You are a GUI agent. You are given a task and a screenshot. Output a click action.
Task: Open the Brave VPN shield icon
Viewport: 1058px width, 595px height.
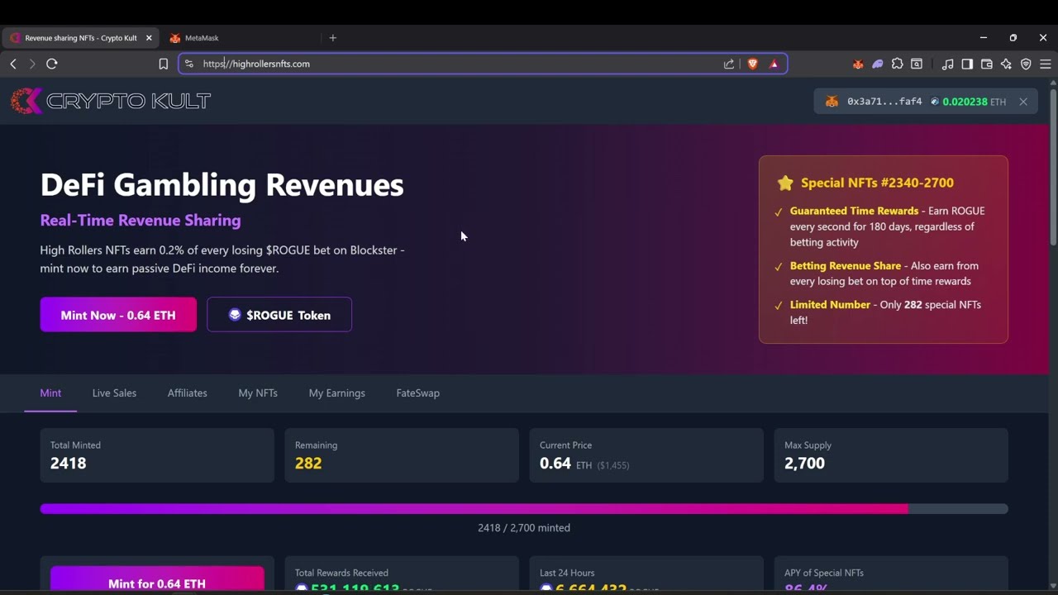click(x=1026, y=64)
